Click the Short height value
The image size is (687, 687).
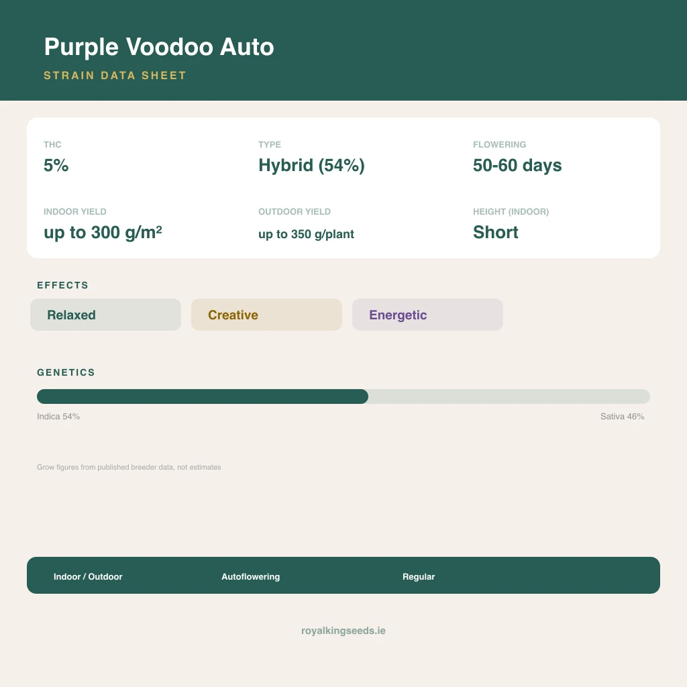point(496,232)
